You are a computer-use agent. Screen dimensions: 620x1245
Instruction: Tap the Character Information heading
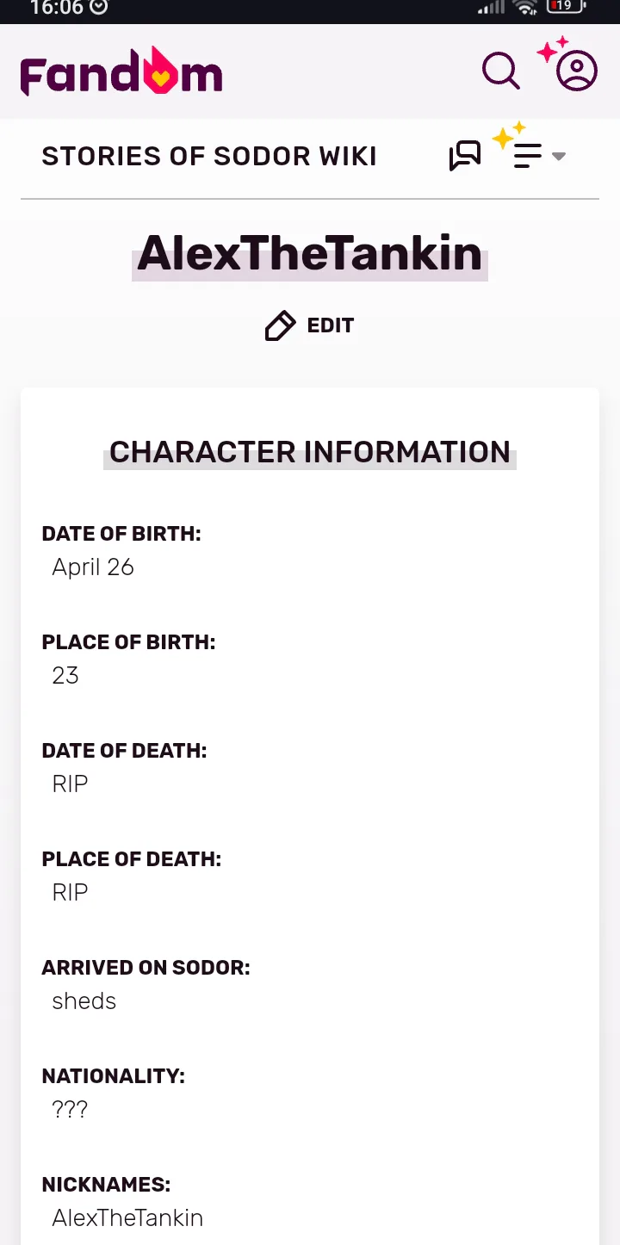tap(310, 452)
